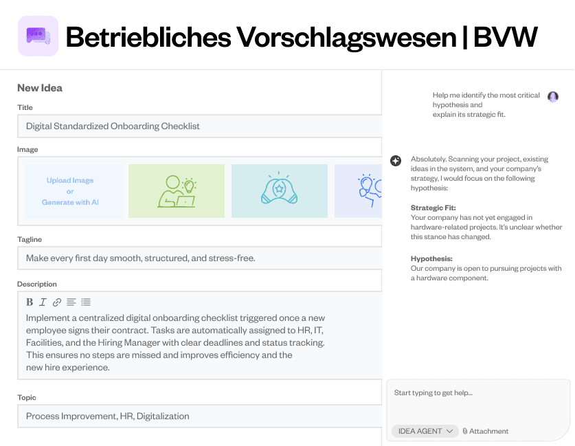This screenshot has height=446, width=575.
Task: Click the Tagline input field
Action: click(200, 258)
